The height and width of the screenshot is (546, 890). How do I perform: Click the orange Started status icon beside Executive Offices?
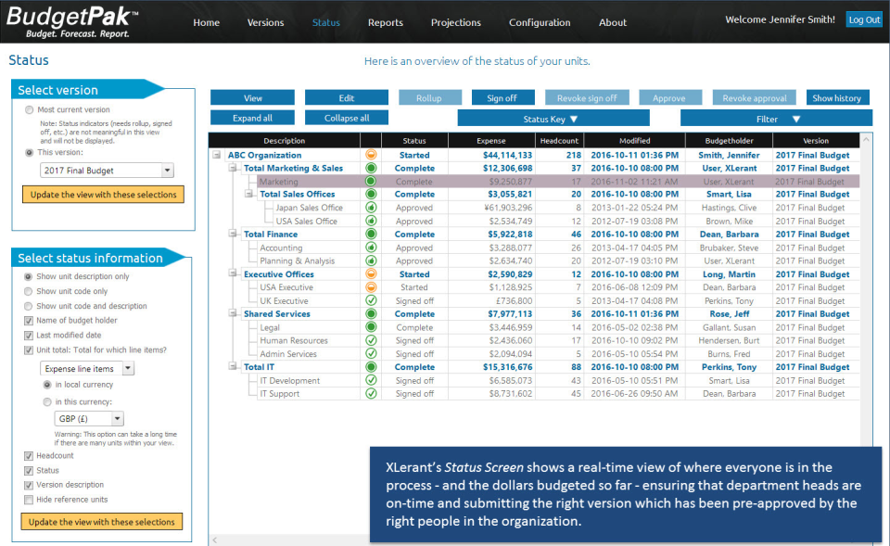pos(372,273)
